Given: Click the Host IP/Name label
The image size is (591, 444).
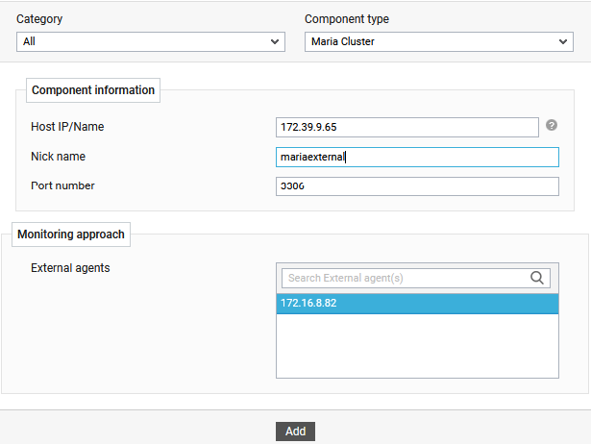Looking at the screenshot, I should click(x=67, y=127).
